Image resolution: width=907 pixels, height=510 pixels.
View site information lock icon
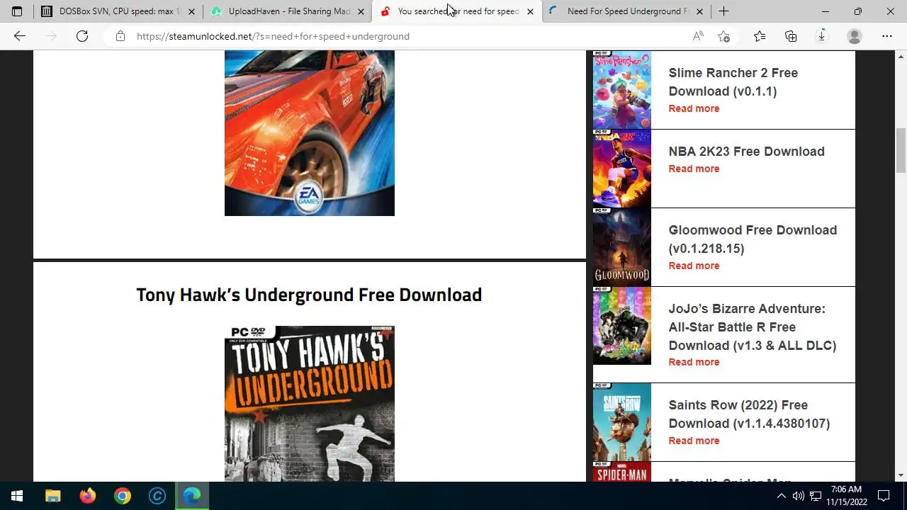(x=120, y=36)
